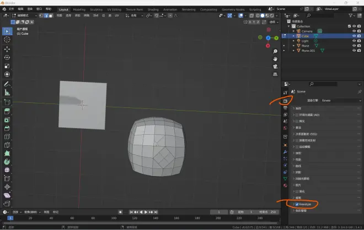
Task: Hide Cube using its eye icon
Action: click(354, 36)
